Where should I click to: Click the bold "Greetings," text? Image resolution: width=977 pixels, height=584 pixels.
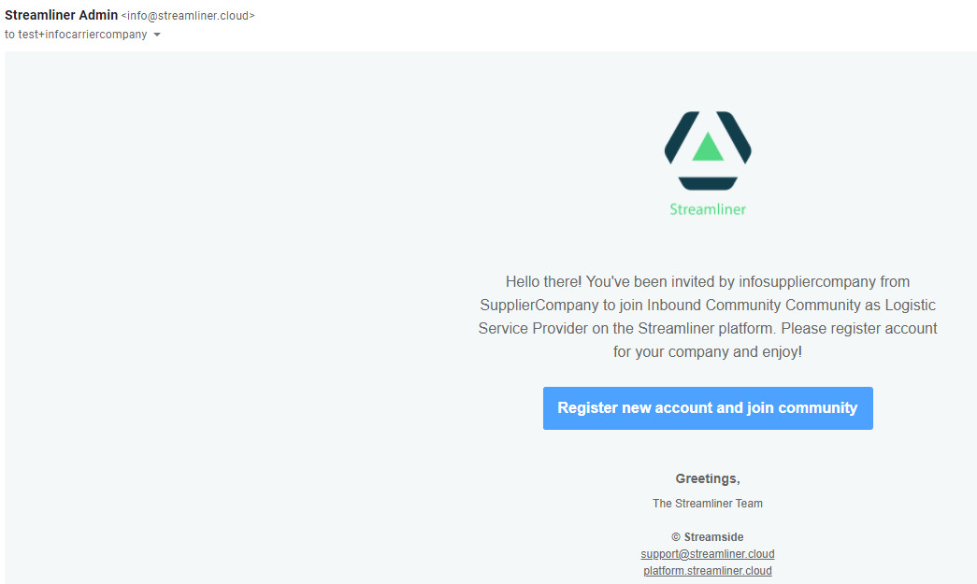[x=708, y=478]
